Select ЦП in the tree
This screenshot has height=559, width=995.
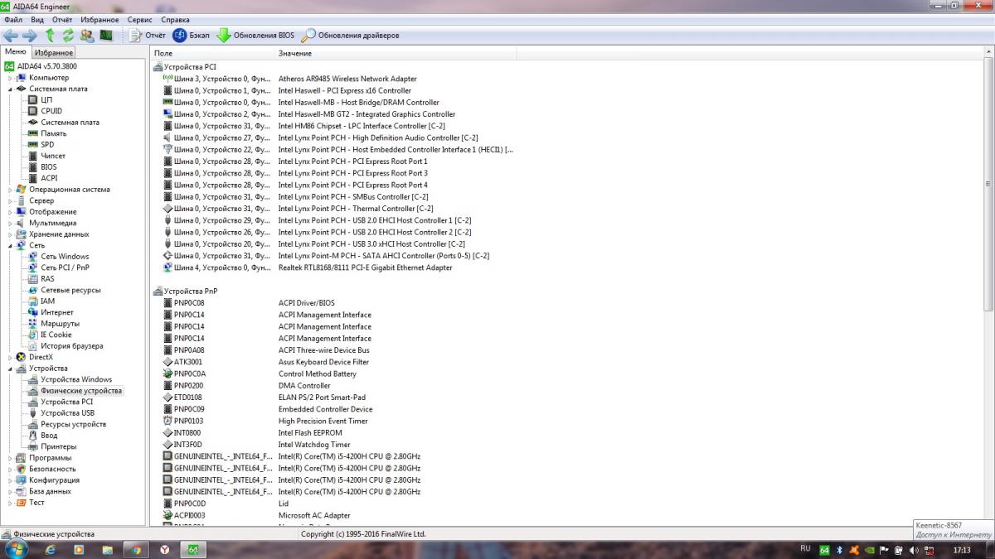[46, 99]
